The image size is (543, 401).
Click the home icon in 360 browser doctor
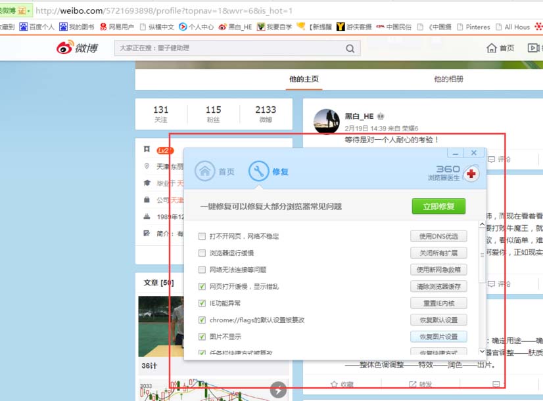204,171
